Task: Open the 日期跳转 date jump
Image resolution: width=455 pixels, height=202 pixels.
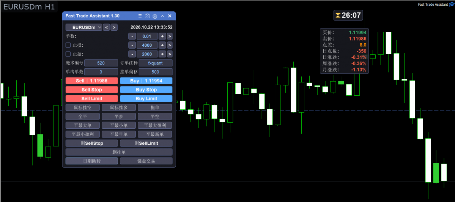Action: [92, 161]
